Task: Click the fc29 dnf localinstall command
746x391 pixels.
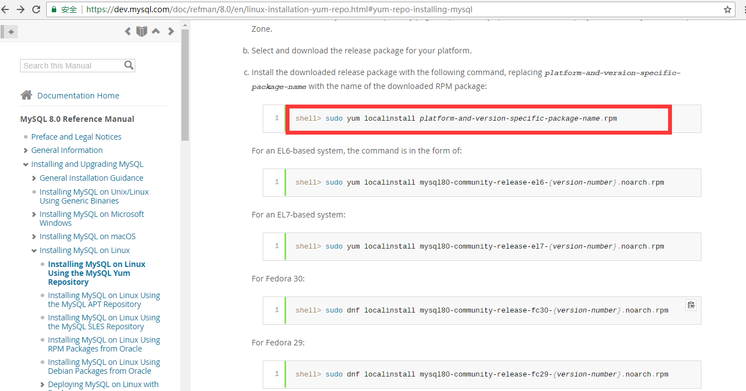Action: click(x=482, y=374)
